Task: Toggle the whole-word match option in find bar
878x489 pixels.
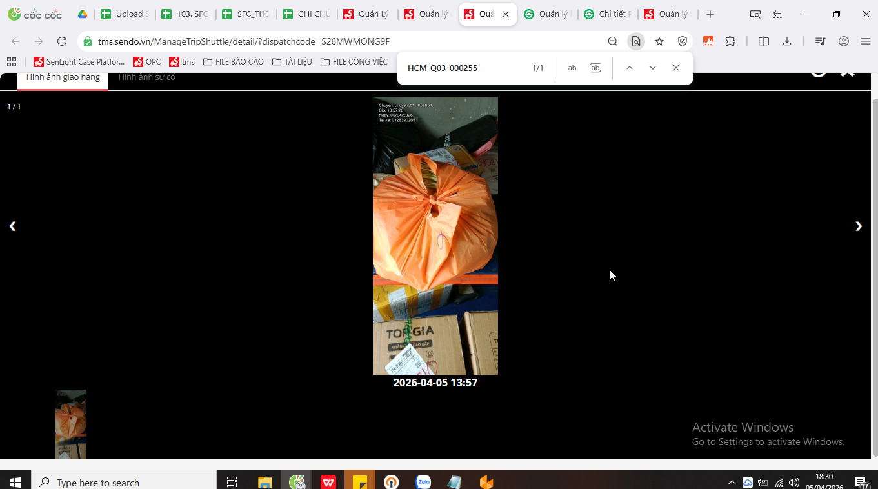Action: pyautogui.click(x=595, y=68)
